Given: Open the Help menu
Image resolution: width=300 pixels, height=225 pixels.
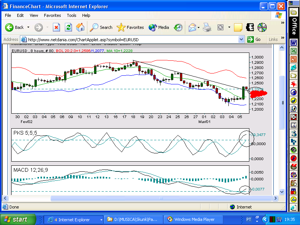Looking at the screenshot, I should pos(86,15).
